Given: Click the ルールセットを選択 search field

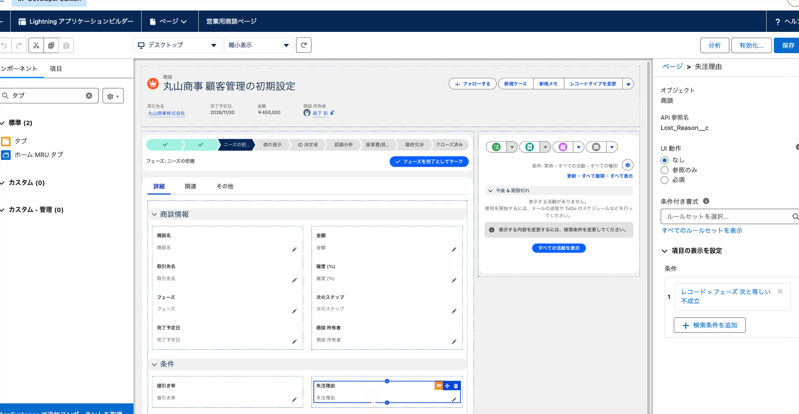Looking at the screenshot, I should coord(729,216).
